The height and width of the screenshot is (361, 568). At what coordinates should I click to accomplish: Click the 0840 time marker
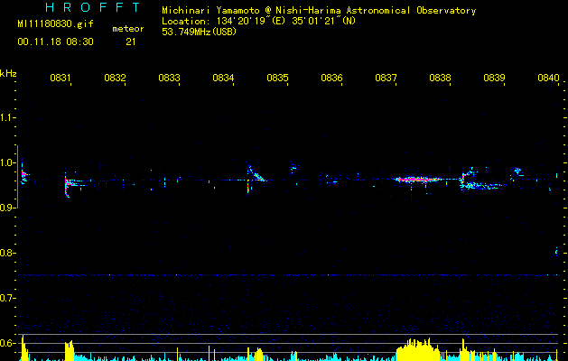pyautogui.click(x=548, y=78)
